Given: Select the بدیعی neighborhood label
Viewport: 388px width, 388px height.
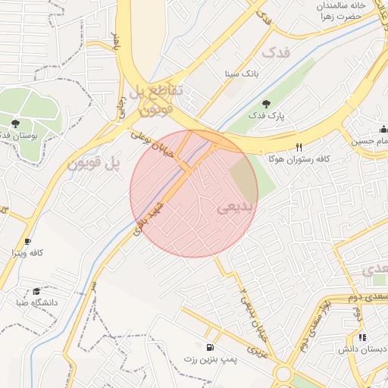Looking at the screenshot, I should click(235, 208).
